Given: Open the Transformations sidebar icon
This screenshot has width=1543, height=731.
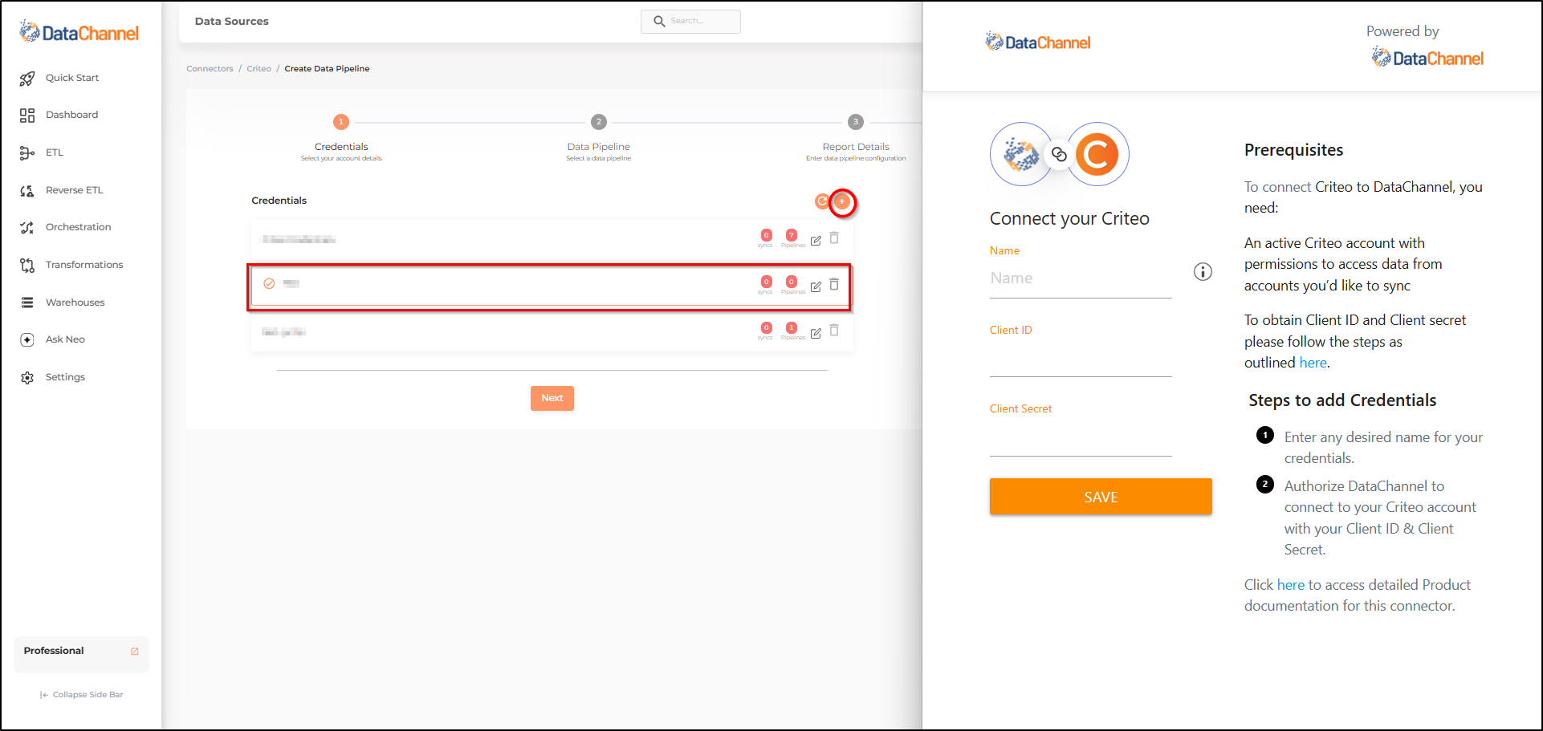Looking at the screenshot, I should tap(27, 265).
